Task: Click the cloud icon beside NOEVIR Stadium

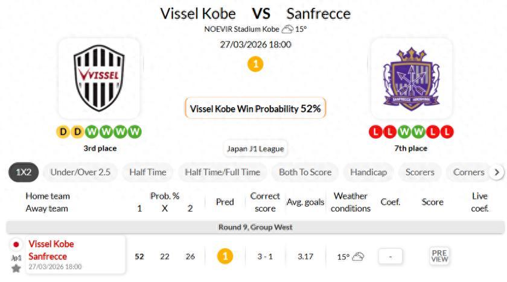Action: click(x=287, y=29)
